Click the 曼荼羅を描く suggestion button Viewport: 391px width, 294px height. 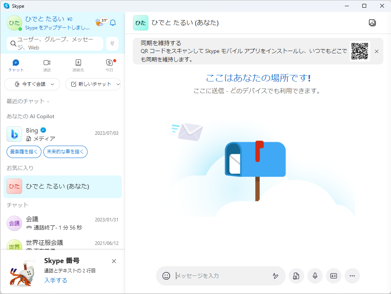(x=24, y=151)
